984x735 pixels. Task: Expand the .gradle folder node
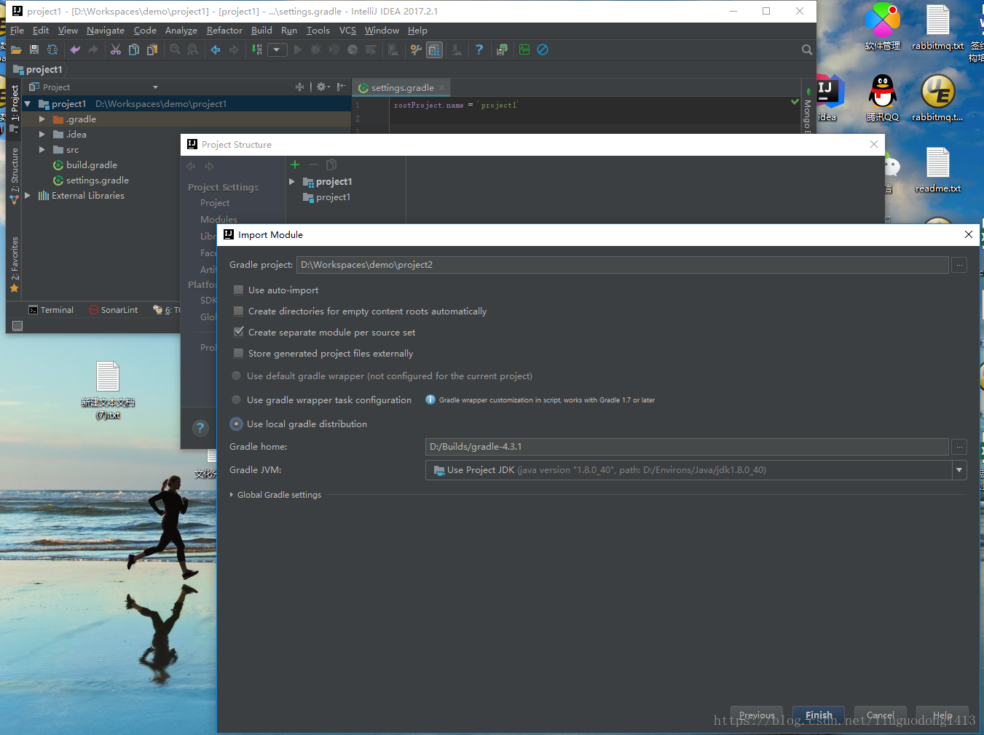42,119
